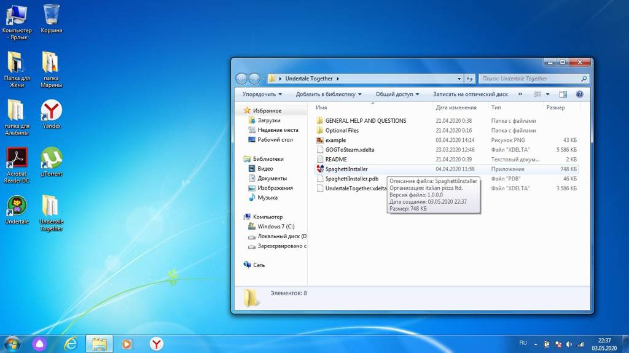
Task: Open Рабочий стол in the navigation pane
Action: pyautogui.click(x=275, y=139)
